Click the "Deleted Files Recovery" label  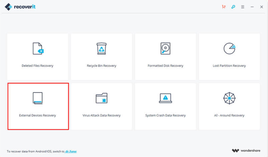pos(37,66)
